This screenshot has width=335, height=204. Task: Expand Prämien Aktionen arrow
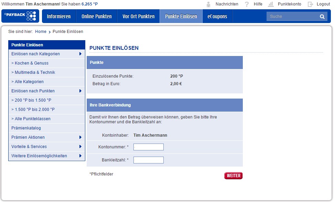(80, 137)
